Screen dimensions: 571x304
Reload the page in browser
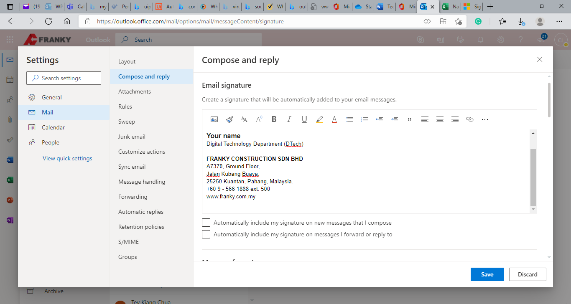coord(48,21)
